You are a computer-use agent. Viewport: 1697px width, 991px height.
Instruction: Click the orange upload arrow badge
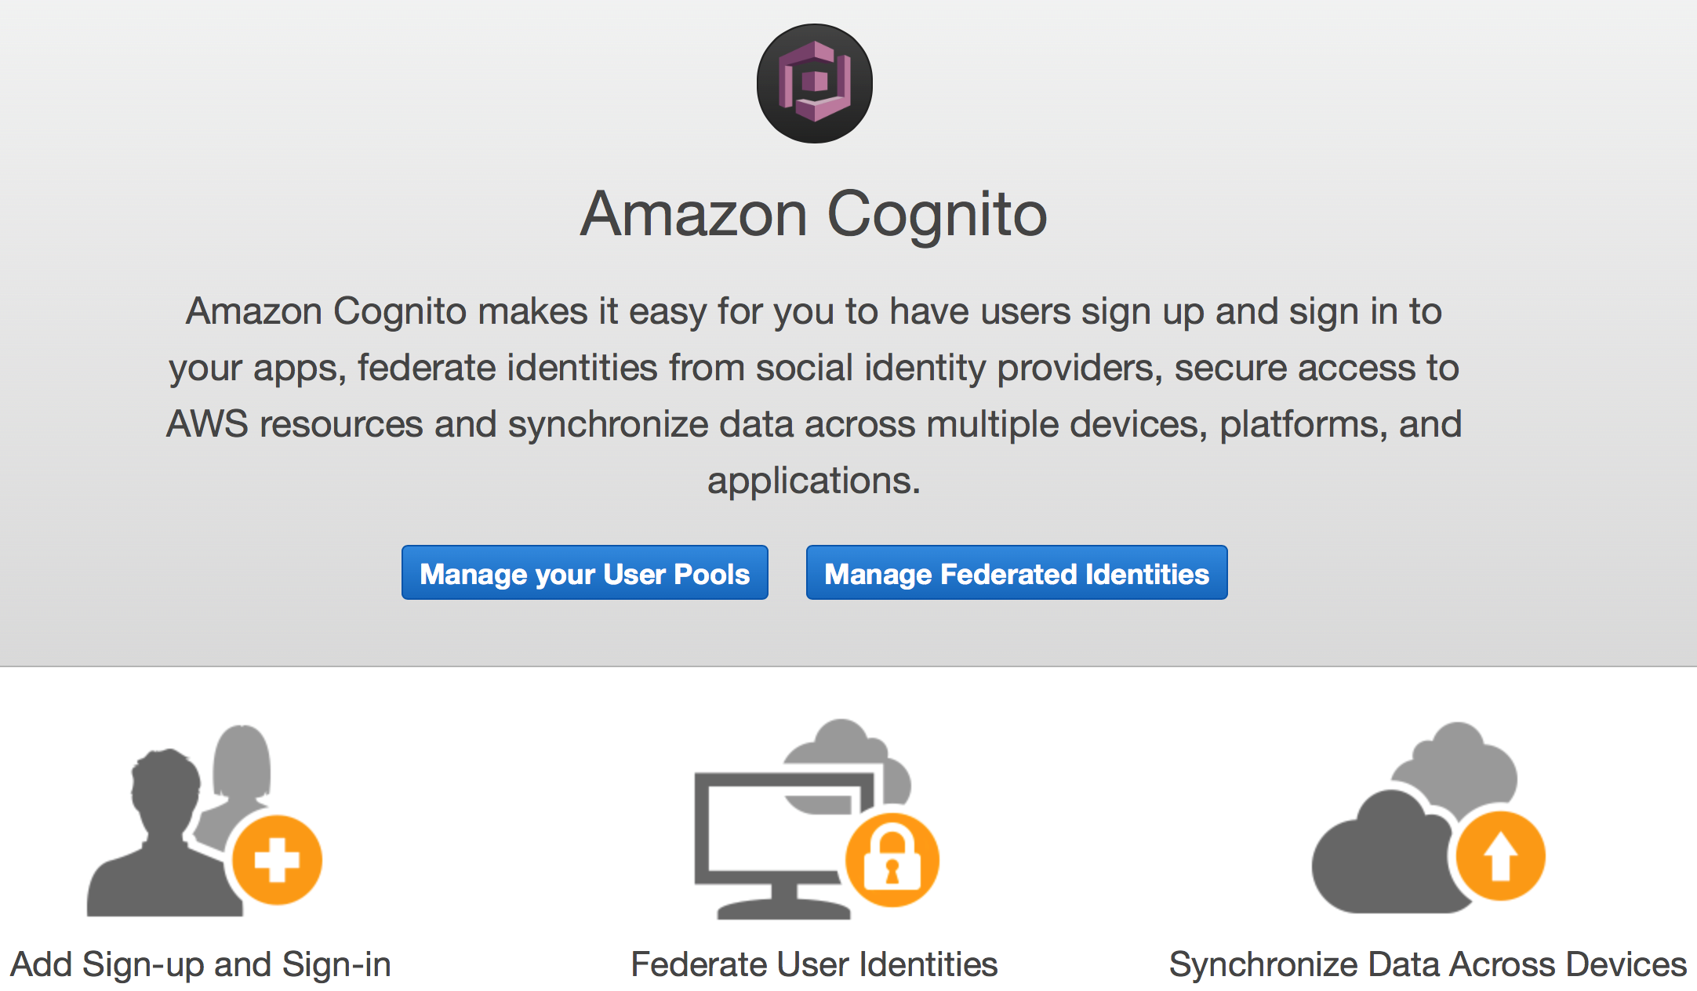coord(1500,857)
